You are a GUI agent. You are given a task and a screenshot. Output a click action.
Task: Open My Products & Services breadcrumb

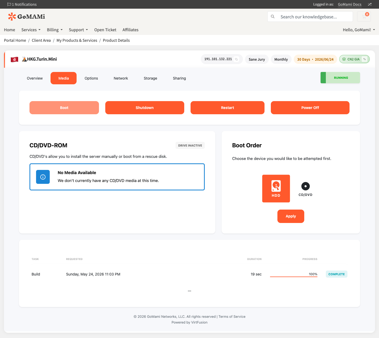coord(77,40)
